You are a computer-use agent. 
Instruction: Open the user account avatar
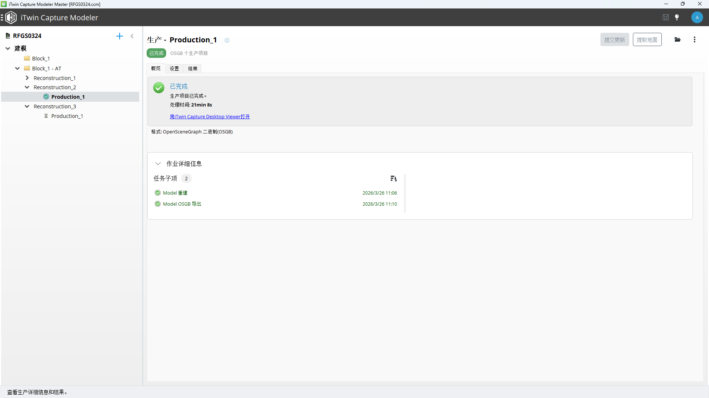click(x=697, y=17)
